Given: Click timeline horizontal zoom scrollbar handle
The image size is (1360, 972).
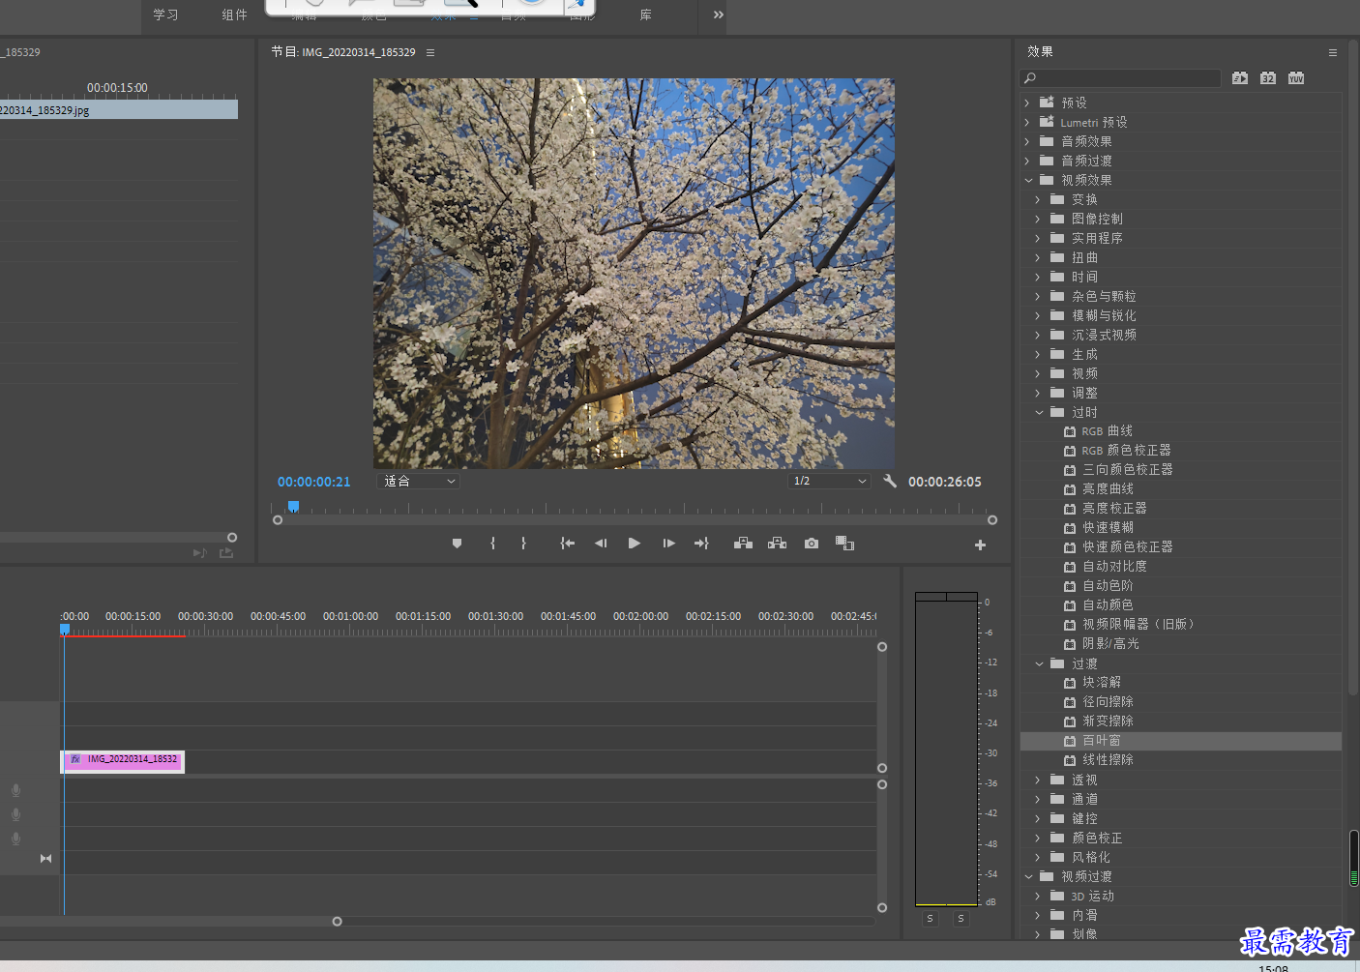Looking at the screenshot, I should coord(338,921).
